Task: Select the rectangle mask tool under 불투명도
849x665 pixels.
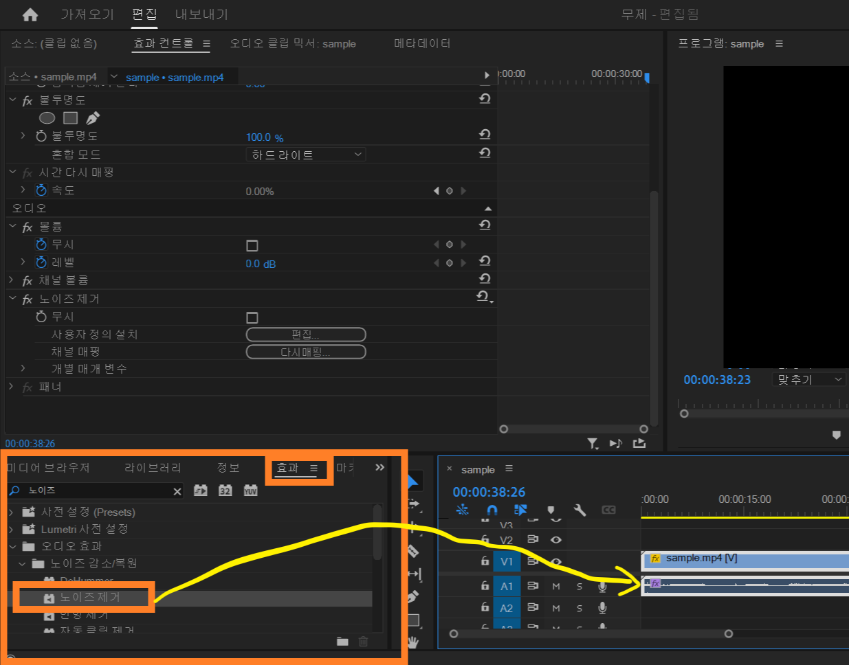Action: 70,118
